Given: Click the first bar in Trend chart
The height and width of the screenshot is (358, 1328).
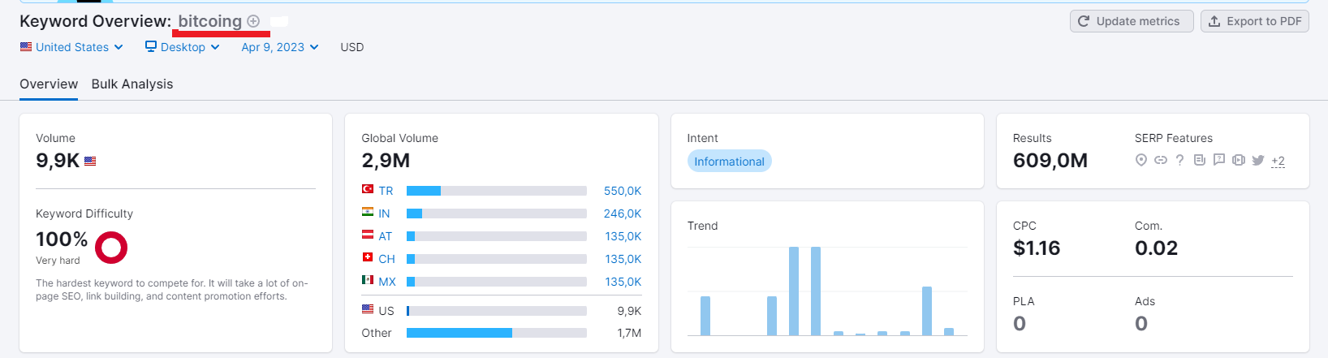Looking at the screenshot, I should pyautogui.click(x=705, y=316).
